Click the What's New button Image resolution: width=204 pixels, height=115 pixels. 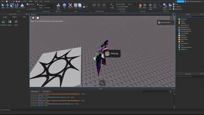point(180,1)
